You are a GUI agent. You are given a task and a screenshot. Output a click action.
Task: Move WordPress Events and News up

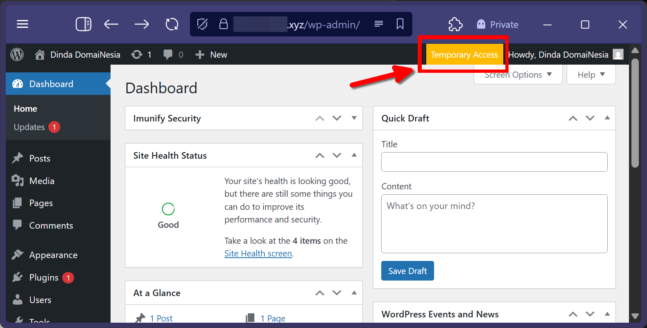coord(573,314)
